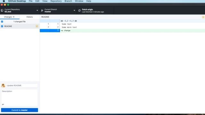Click the '1 changed file' label
The image size is (205, 115).
click(x=20, y=22)
